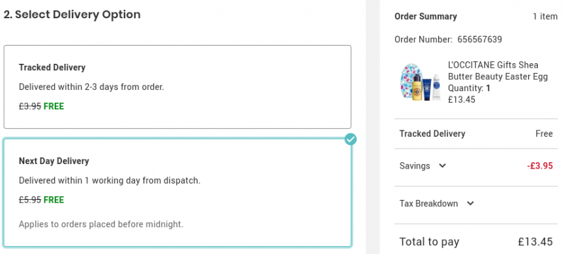Expand the Savings chevron
Screen dimensions: 564x254
coord(443,166)
